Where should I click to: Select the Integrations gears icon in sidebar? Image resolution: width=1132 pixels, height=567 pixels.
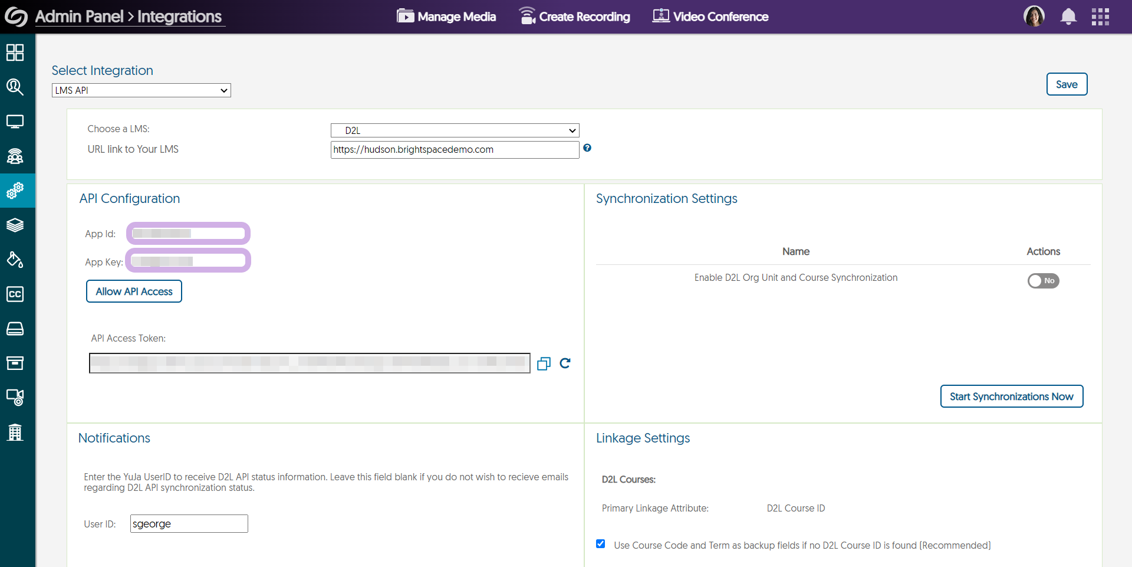[x=15, y=191]
